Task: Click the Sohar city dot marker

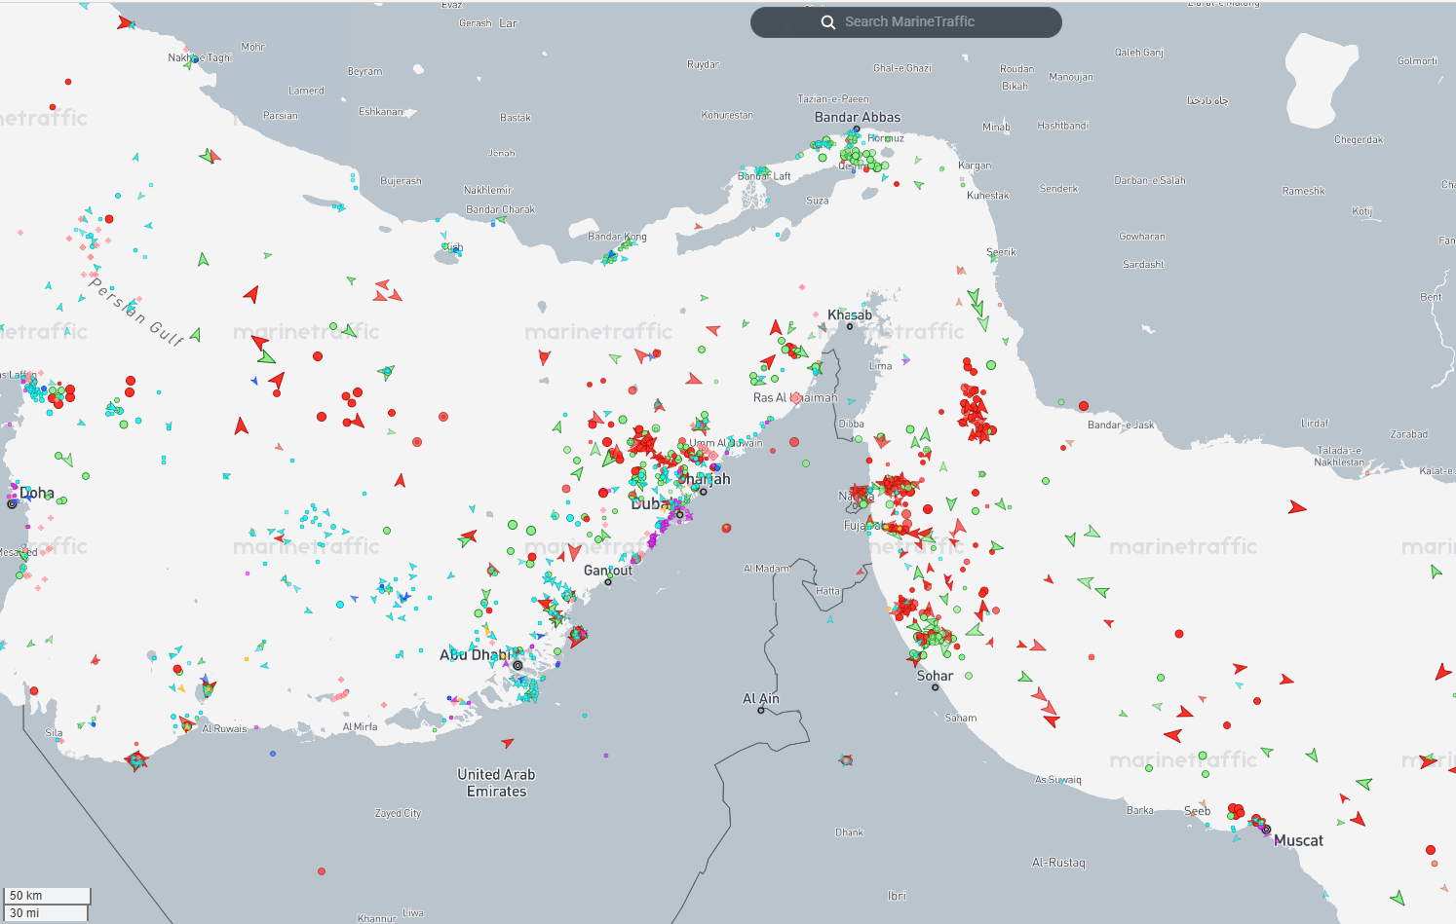Action: (935, 687)
